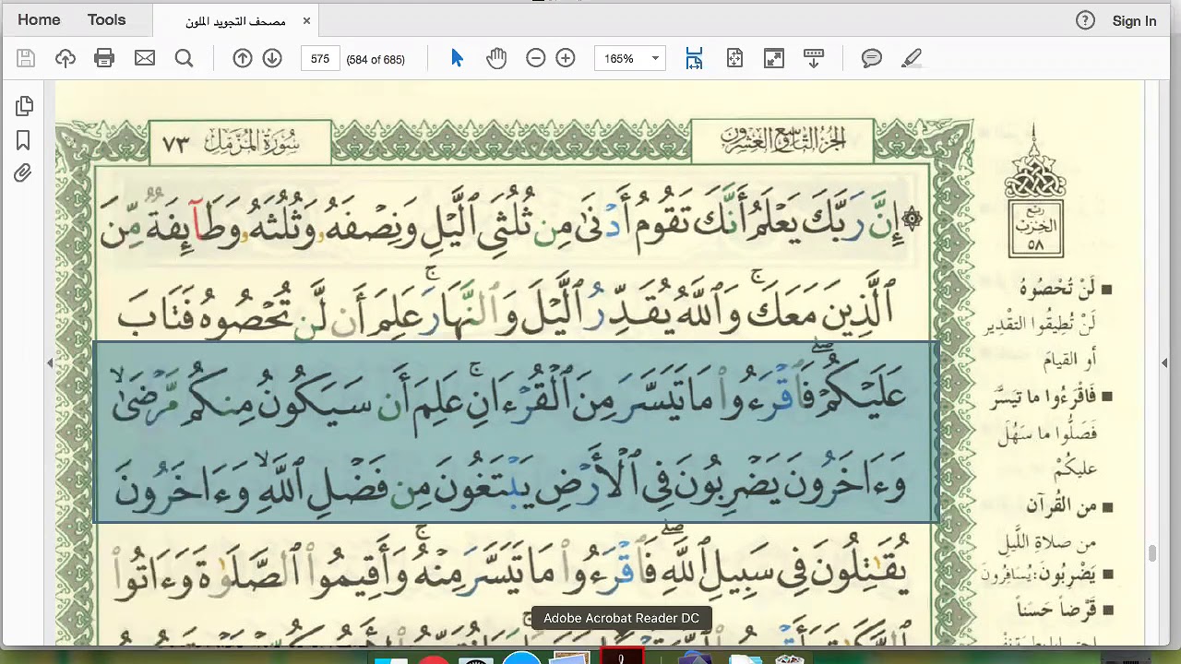Print the document with the printer icon
The image size is (1181, 664).
click(104, 59)
